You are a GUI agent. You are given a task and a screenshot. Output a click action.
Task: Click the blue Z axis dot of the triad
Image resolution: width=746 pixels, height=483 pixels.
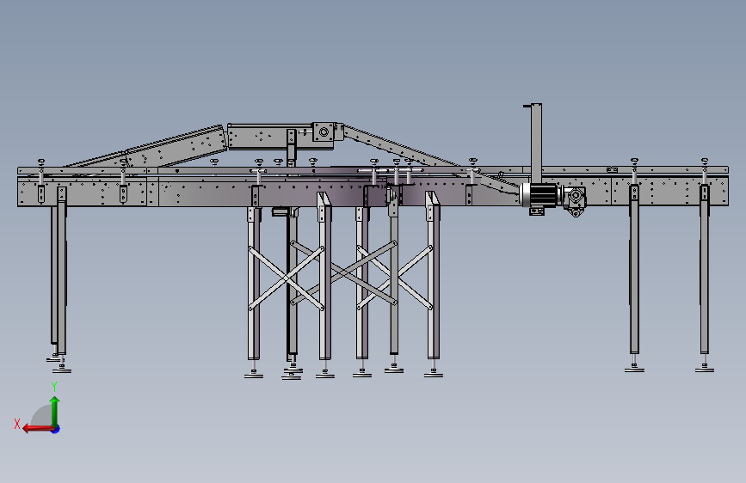click(56, 429)
